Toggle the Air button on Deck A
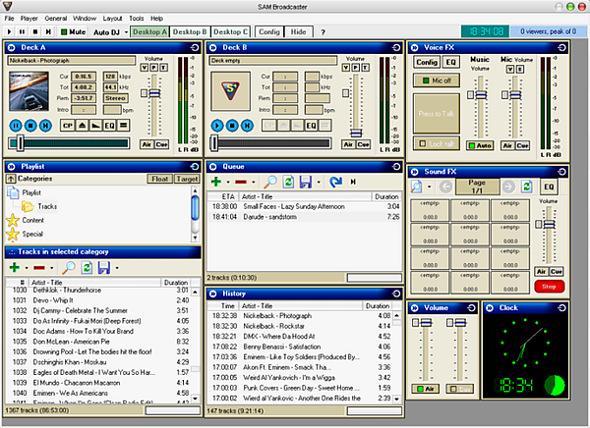590x428 pixels. 147,144
